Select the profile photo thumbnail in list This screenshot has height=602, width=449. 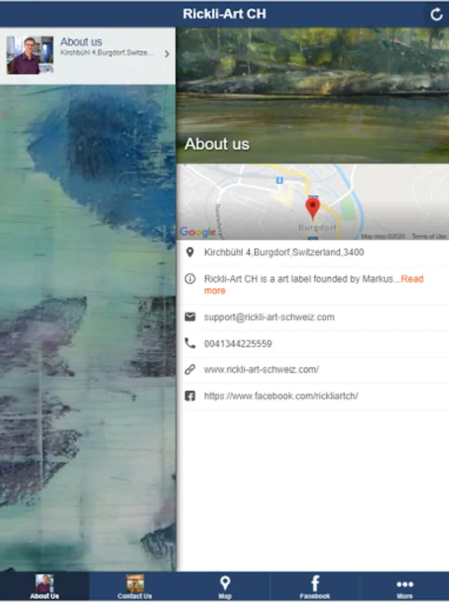30,55
